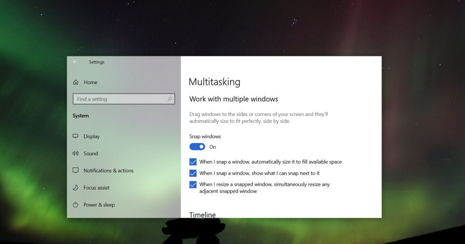The height and width of the screenshot is (244, 465).
Task: Select the Focus assist moon icon
Action: coord(76,188)
